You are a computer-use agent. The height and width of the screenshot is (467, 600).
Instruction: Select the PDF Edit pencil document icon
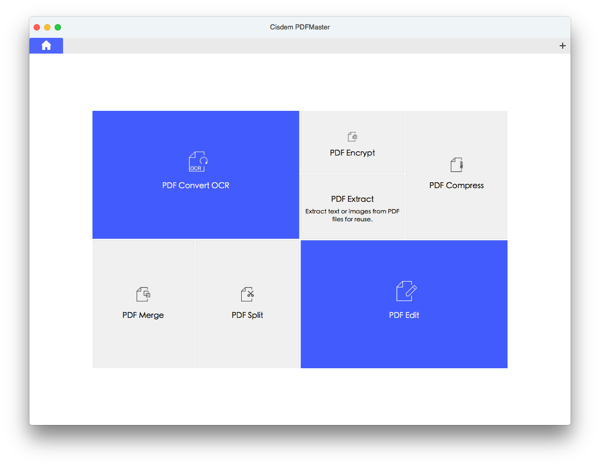pyautogui.click(x=404, y=291)
